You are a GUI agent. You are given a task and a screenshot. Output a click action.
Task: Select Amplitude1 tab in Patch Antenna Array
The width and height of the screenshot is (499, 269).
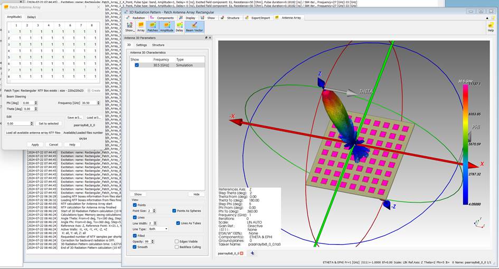[14, 17]
